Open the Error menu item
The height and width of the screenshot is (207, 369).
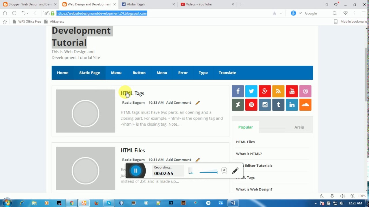[183, 73]
